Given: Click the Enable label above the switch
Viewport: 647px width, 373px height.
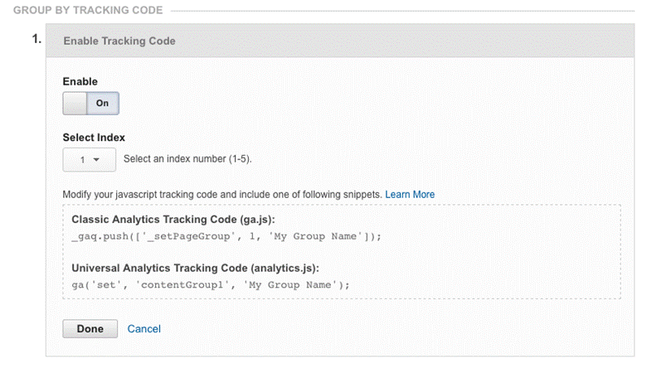Looking at the screenshot, I should (80, 82).
